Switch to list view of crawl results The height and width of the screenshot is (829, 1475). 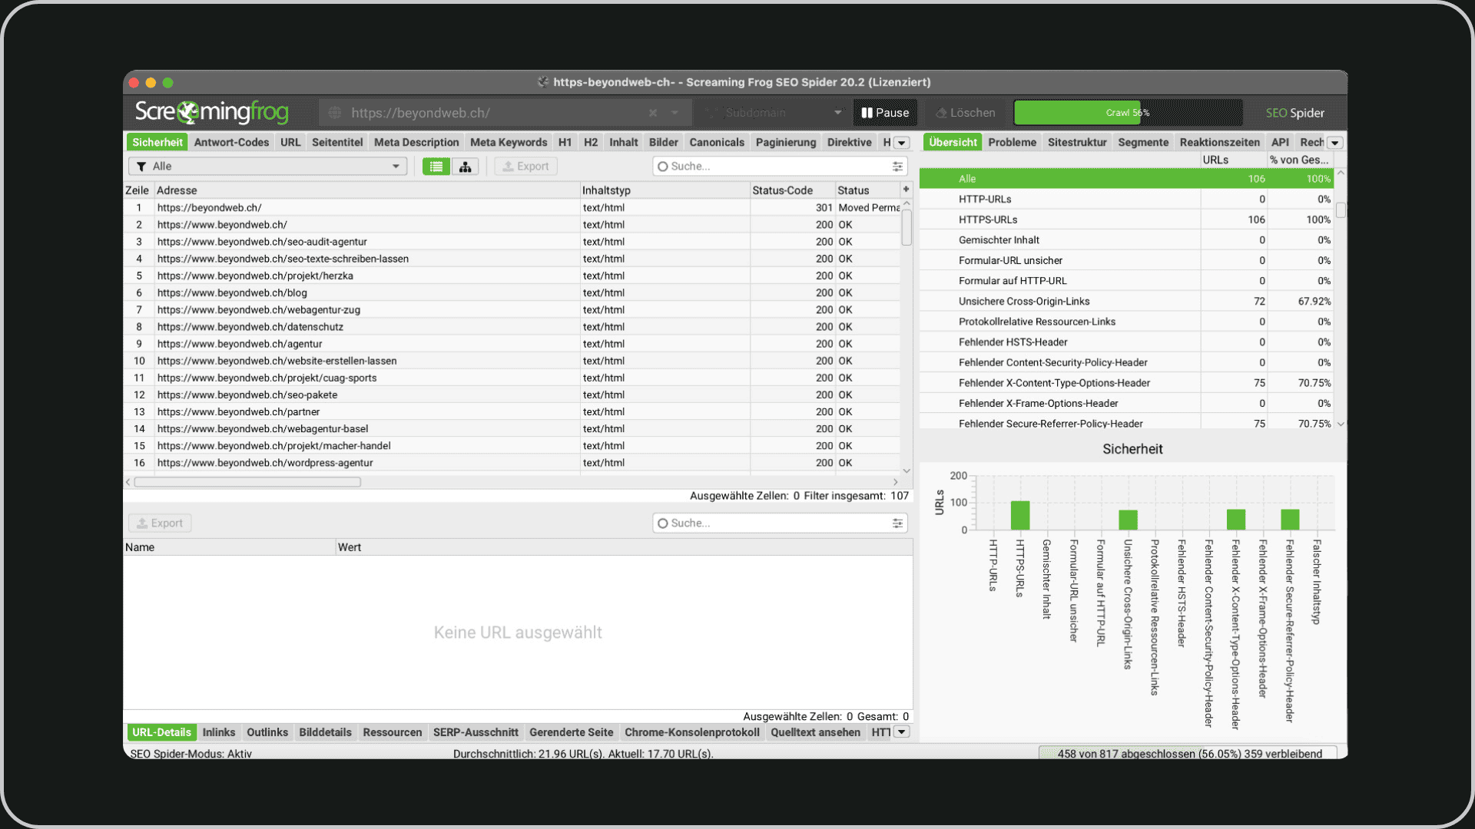click(x=436, y=167)
